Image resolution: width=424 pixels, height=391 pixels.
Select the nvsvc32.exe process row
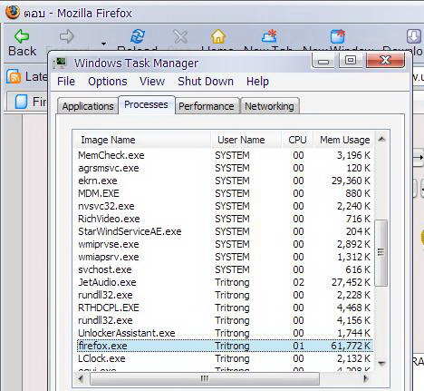(225, 206)
